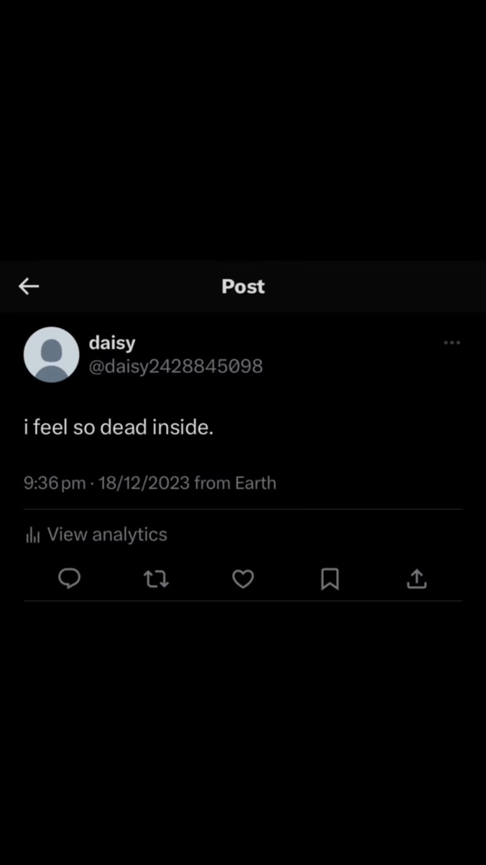486x865 pixels.
Task: Open the View analytics link
Action: (x=107, y=535)
